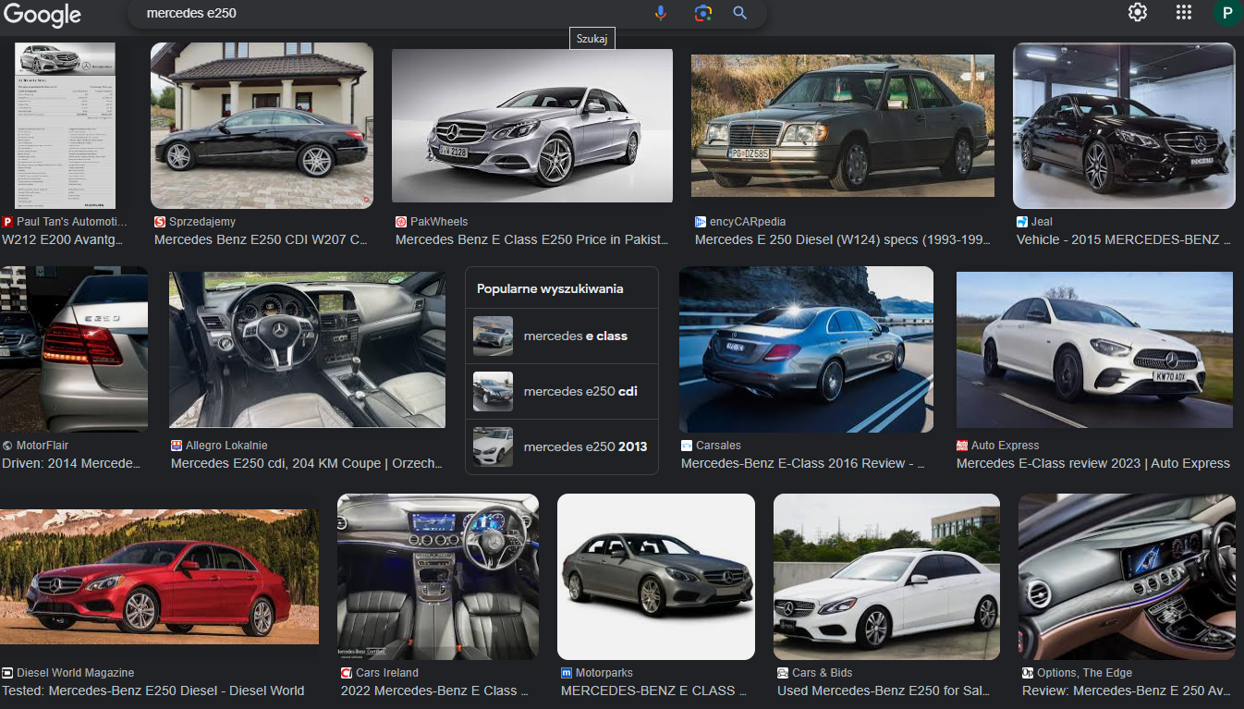The height and width of the screenshot is (709, 1244).
Task: Click the 'mercedes e250 2013' suggestion thumbnail
Action: tap(493, 447)
